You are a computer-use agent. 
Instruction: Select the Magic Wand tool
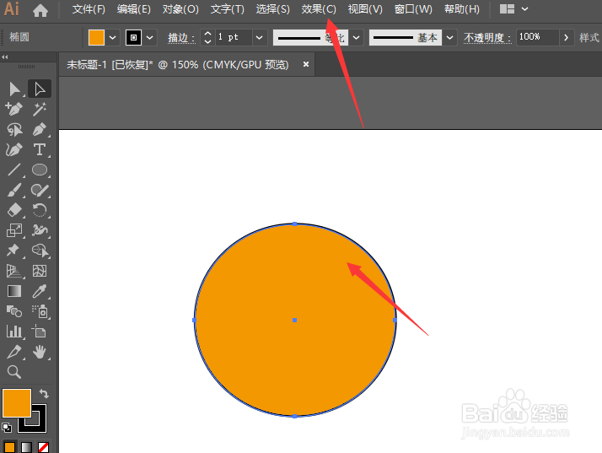pos(39,109)
